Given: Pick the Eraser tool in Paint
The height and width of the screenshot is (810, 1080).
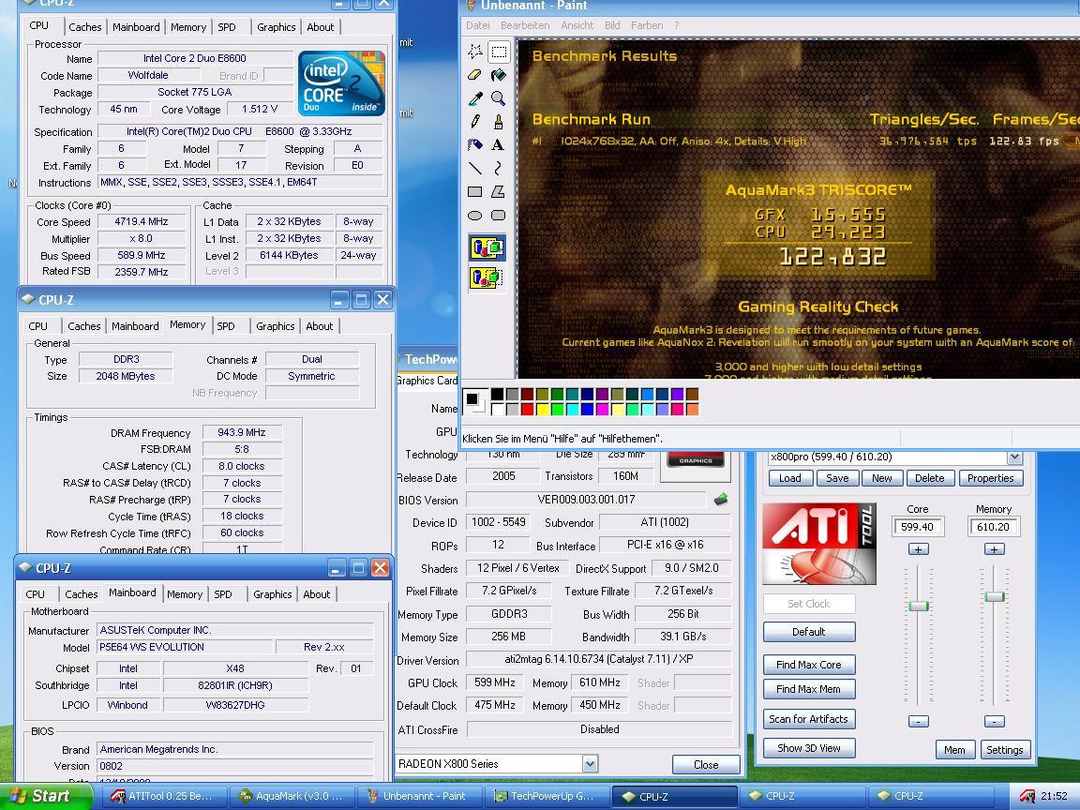Looking at the screenshot, I should tap(475, 75).
